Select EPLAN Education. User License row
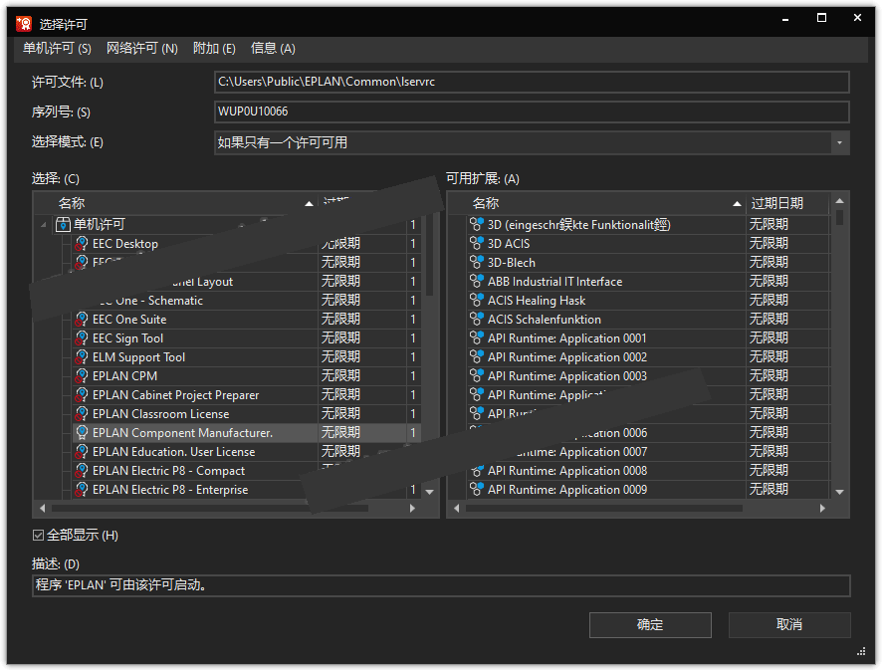This screenshot has width=884, height=670. (x=247, y=452)
